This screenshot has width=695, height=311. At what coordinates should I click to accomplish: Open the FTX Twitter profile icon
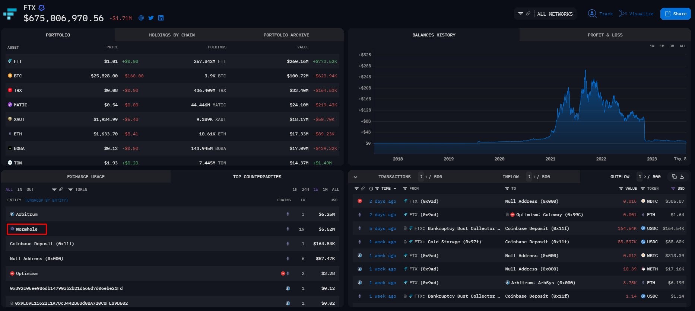click(151, 18)
